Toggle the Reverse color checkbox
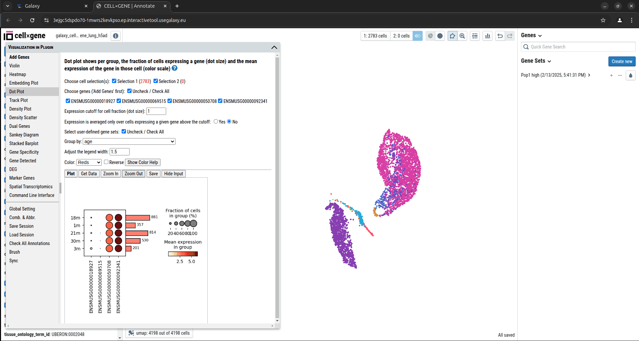Viewport: 639px width, 341px height. pos(106,162)
